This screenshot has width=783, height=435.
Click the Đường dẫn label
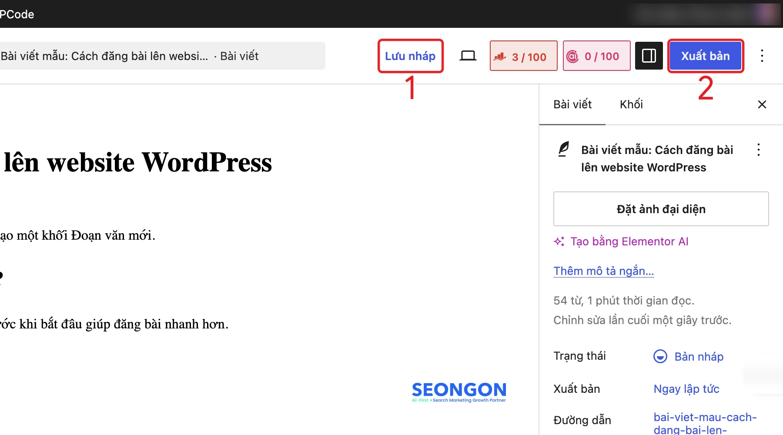click(582, 420)
